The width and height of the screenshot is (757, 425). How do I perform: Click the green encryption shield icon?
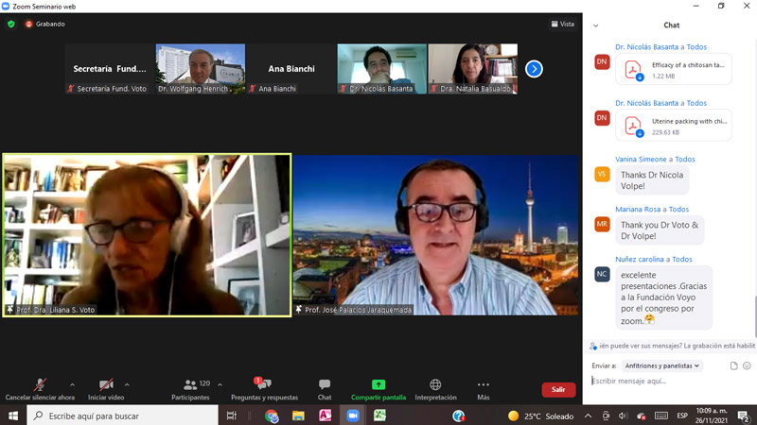(x=11, y=24)
